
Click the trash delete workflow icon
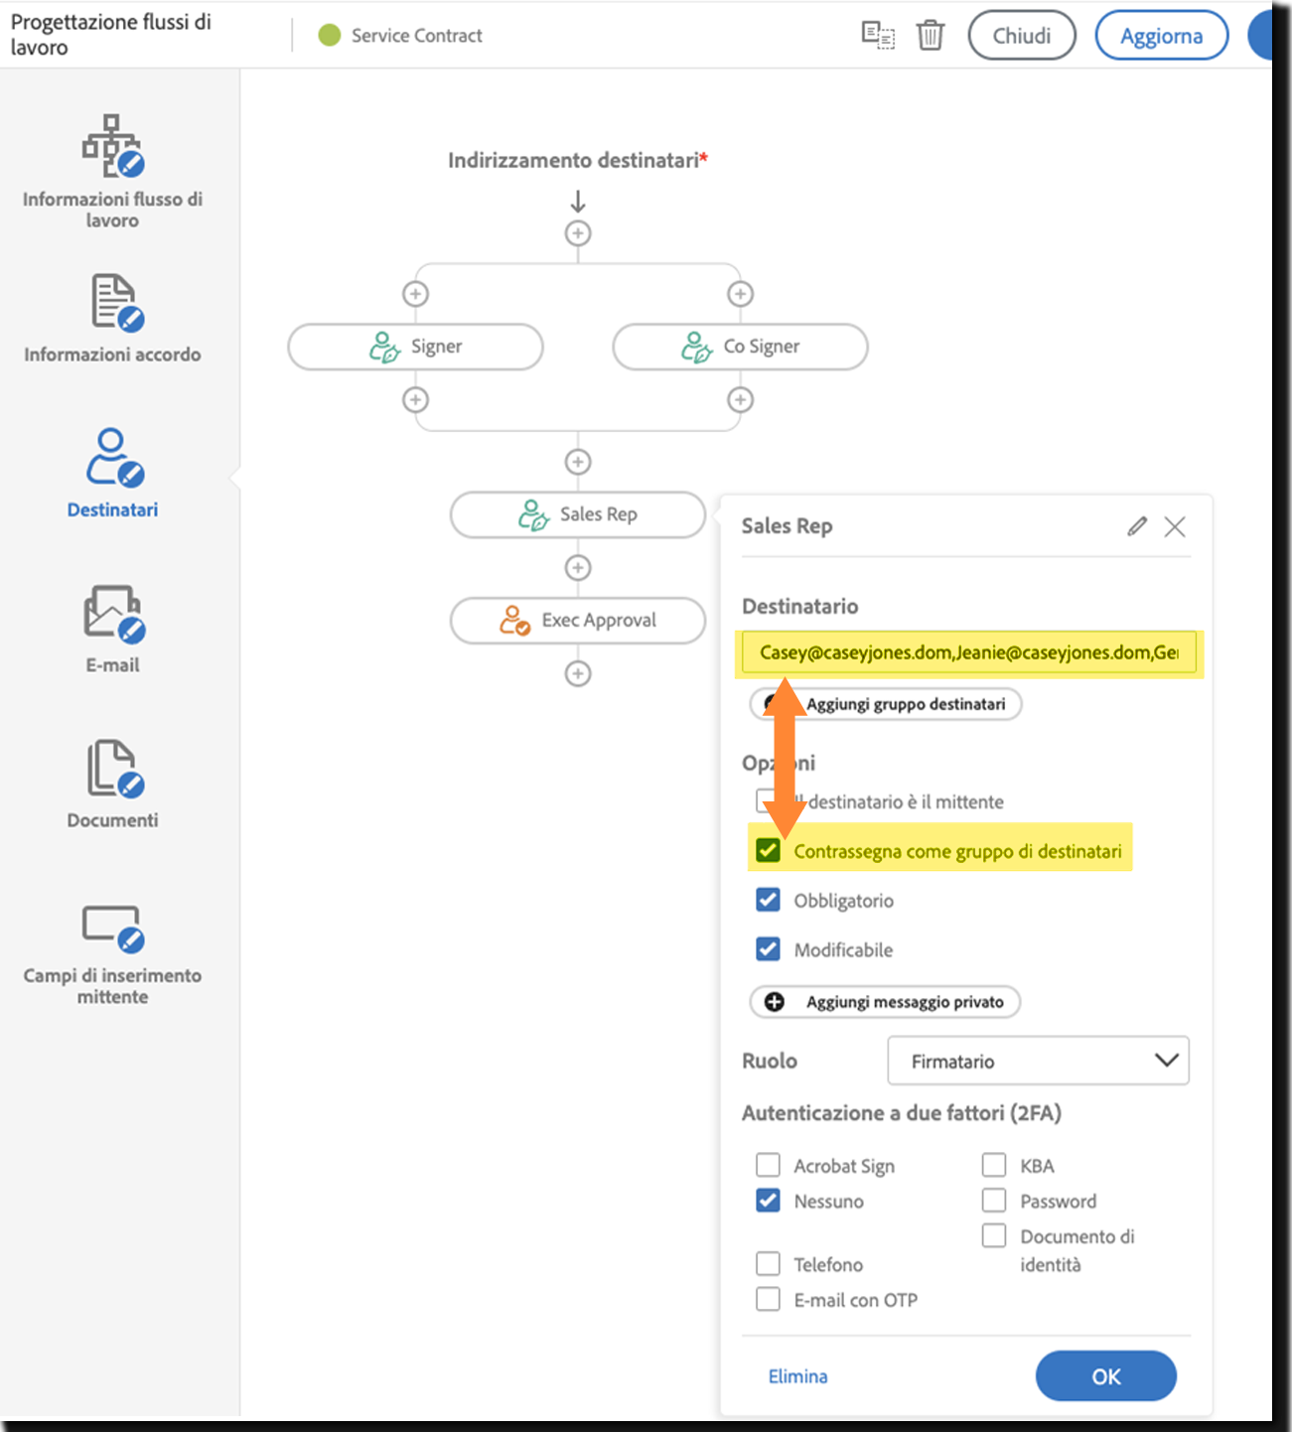(x=930, y=36)
